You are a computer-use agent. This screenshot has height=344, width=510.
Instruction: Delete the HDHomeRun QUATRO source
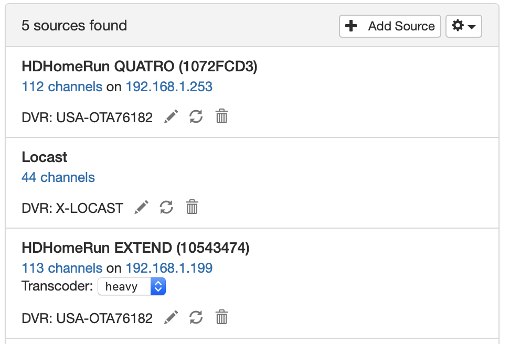(x=221, y=116)
